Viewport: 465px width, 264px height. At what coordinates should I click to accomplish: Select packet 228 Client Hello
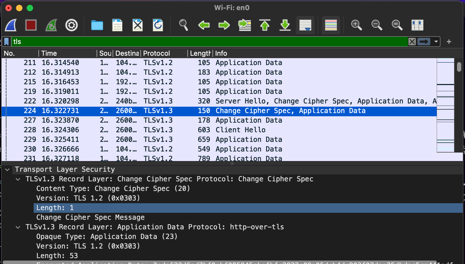tap(219, 130)
